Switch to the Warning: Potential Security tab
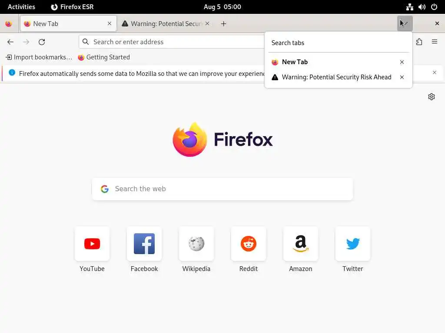 166,24
